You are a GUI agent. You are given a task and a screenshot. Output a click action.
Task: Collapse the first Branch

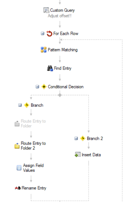coord(20,105)
